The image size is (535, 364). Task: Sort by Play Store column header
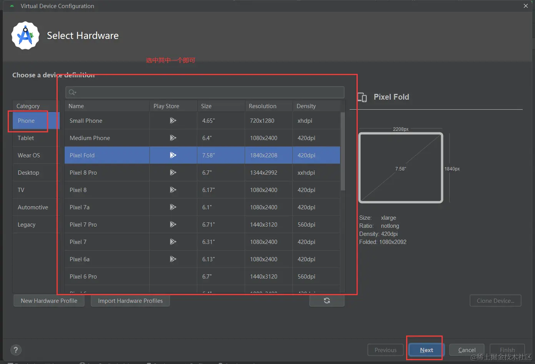(x=173, y=106)
